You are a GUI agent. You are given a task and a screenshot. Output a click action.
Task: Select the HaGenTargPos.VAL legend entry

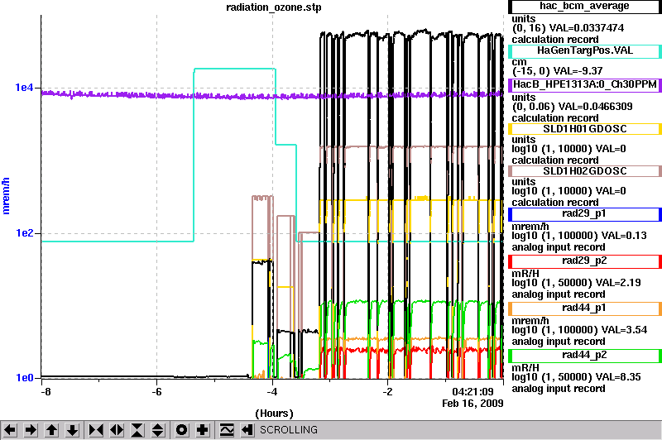point(585,51)
